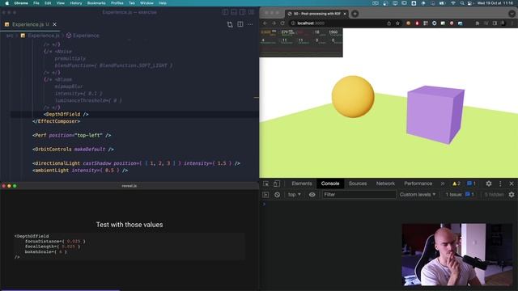Click the src breadcrumb

(x=10, y=36)
